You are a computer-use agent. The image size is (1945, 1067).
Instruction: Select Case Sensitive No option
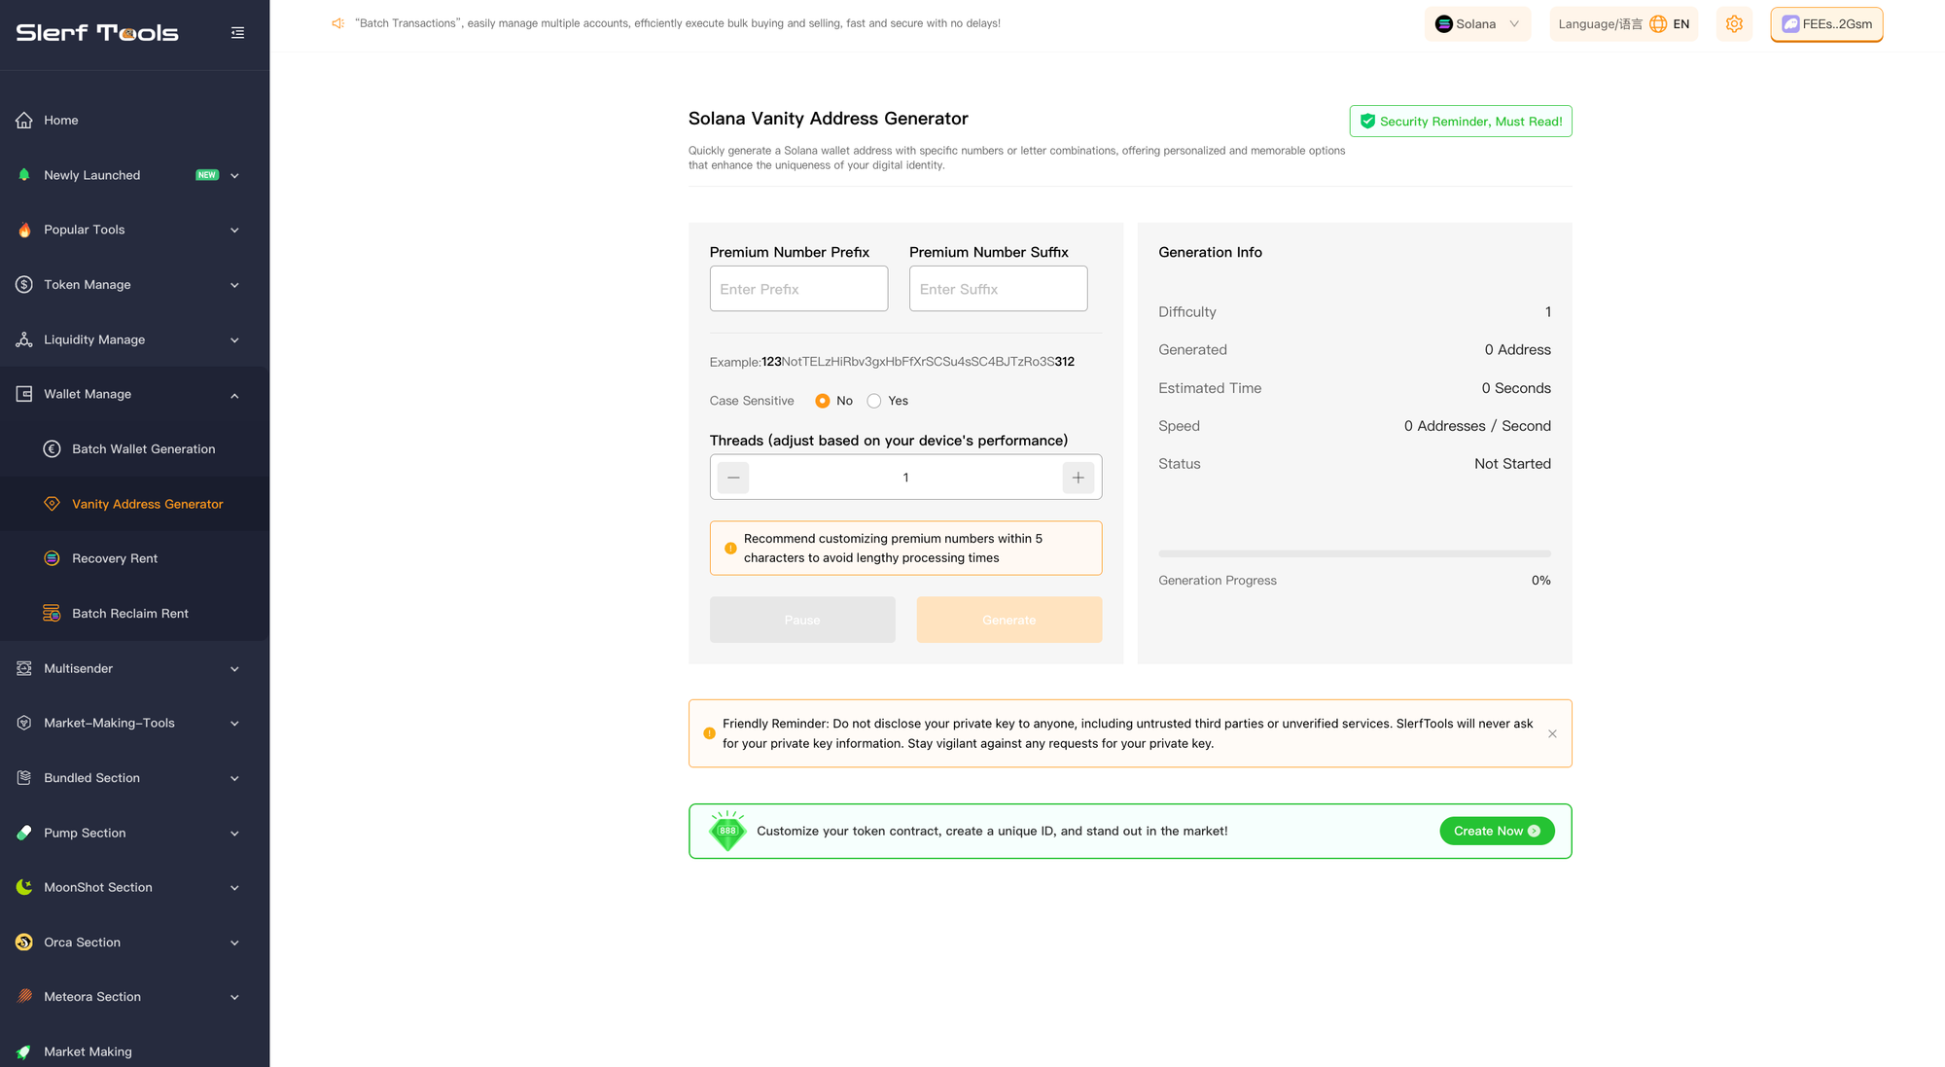823,401
